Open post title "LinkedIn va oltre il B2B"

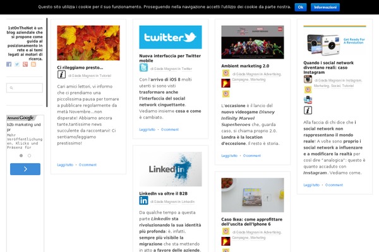pyautogui.click(x=163, y=193)
